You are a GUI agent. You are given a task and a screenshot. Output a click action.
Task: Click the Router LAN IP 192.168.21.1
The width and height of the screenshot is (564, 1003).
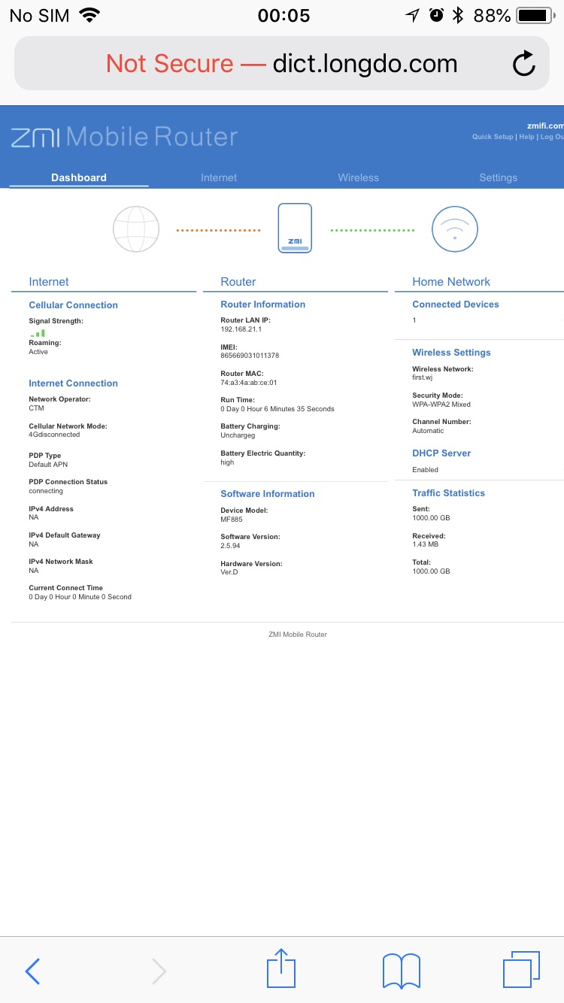[x=241, y=329]
